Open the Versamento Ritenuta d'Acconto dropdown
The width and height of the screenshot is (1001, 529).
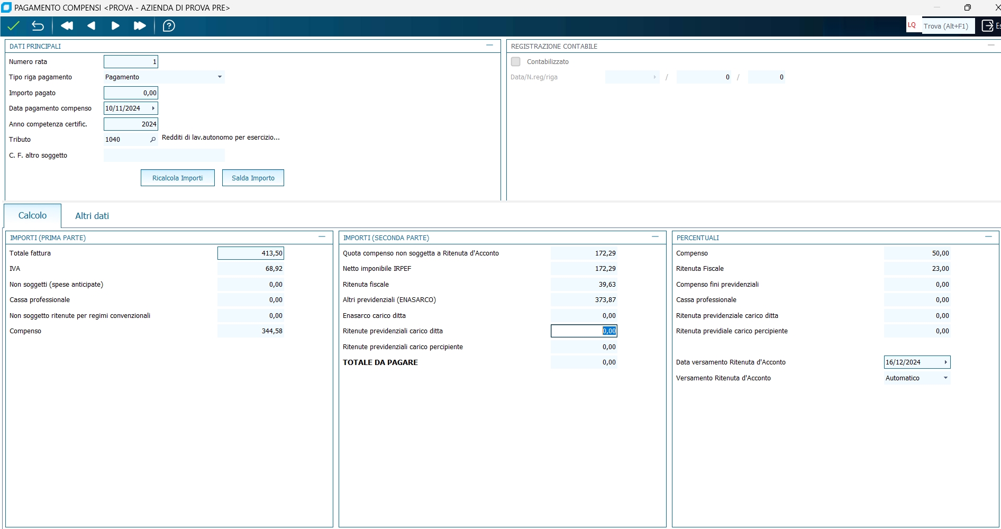point(945,378)
